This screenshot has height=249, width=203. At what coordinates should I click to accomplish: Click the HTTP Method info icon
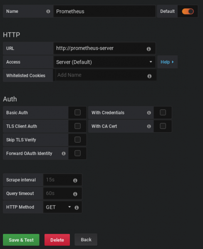click(77, 207)
